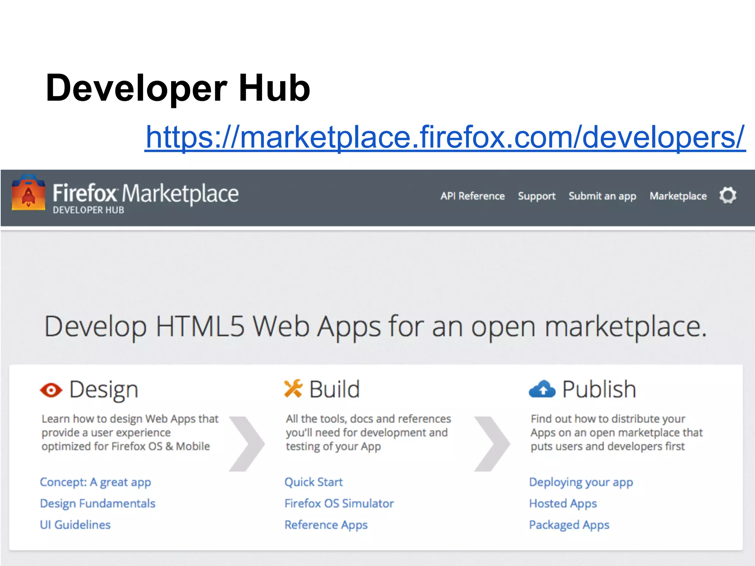Click the blue cloud Publish icon
755x566 pixels.
tap(542, 389)
